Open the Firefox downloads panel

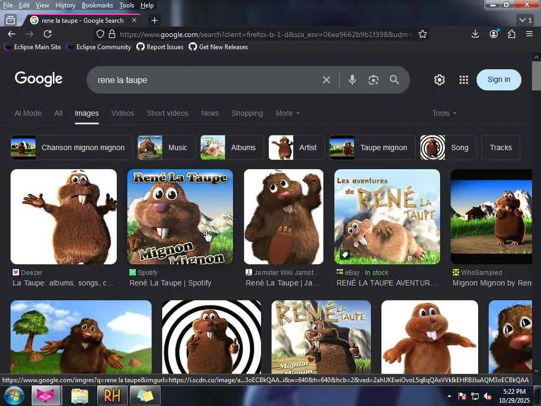pyautogui.click(x=475, y=34)
